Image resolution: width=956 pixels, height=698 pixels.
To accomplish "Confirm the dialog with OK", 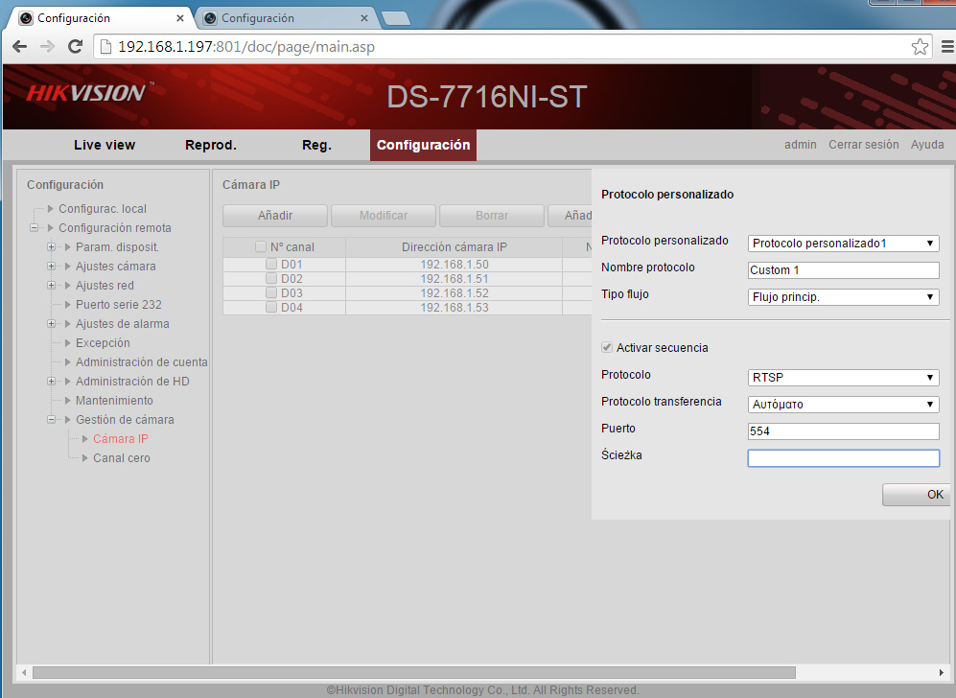I will (919, 495).
